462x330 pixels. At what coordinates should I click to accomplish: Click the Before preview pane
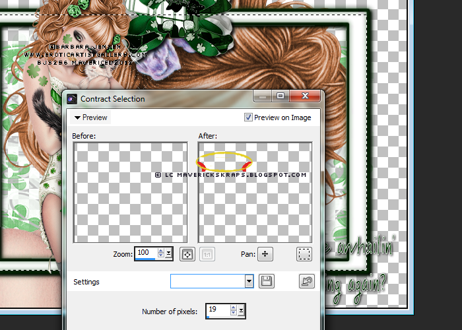pyautogui.click(x=130, y=193)
